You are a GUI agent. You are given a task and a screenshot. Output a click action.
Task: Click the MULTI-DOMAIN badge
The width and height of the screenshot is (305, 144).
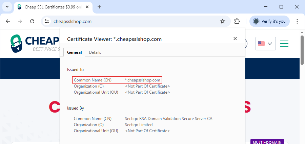pos(267,142)
